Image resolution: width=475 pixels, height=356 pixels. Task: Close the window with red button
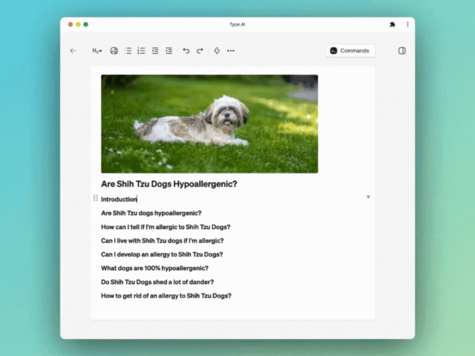click(70, 25)
